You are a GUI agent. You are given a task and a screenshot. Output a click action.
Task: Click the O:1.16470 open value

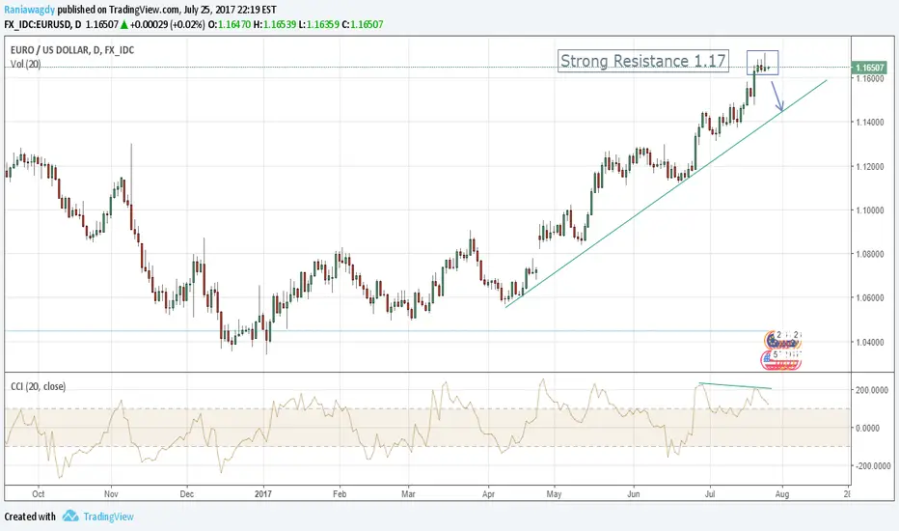pyautogui.click(x=230, y=24)
